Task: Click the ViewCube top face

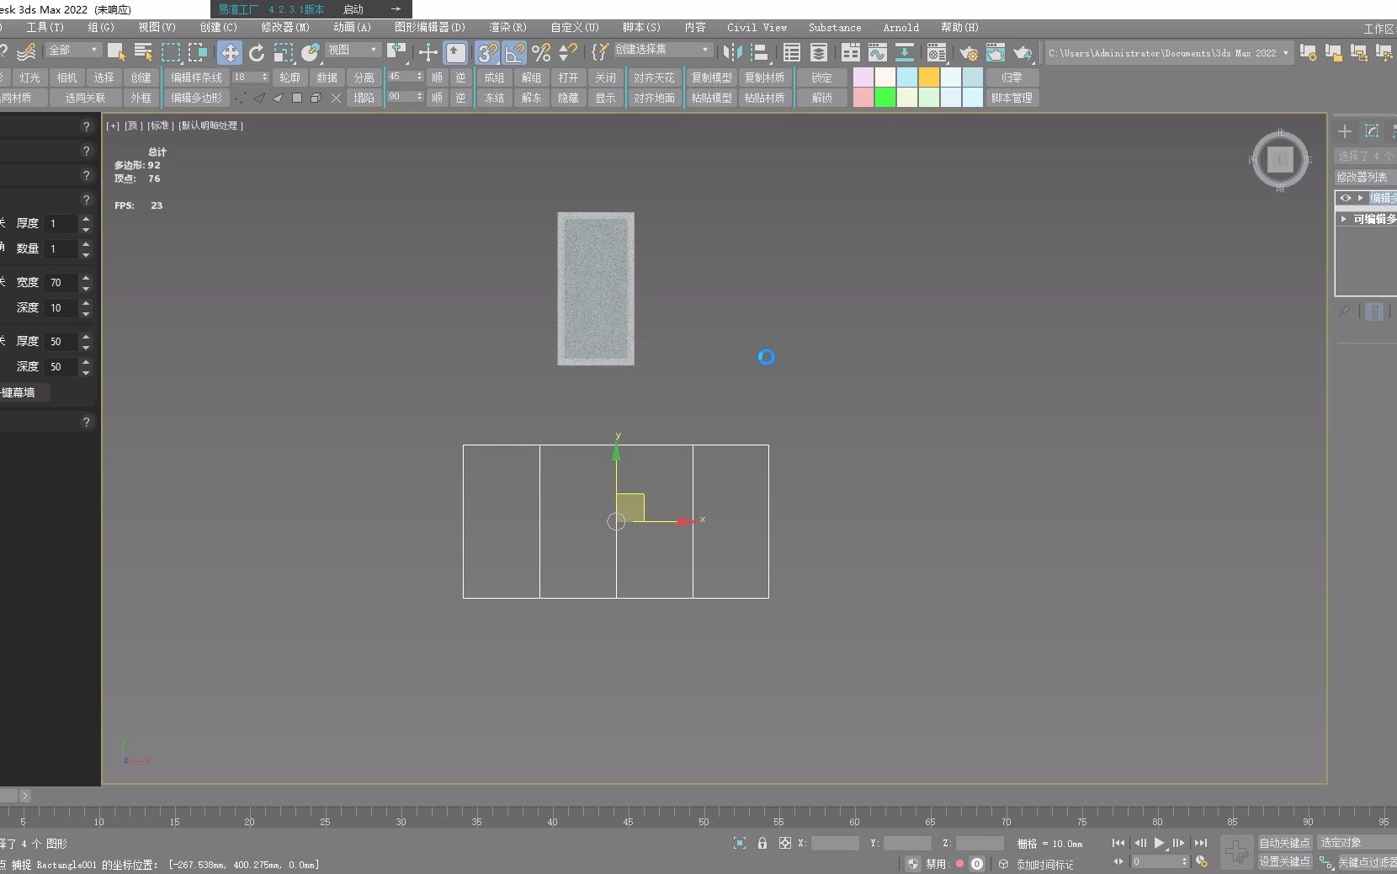Action: coord(1280,159)
